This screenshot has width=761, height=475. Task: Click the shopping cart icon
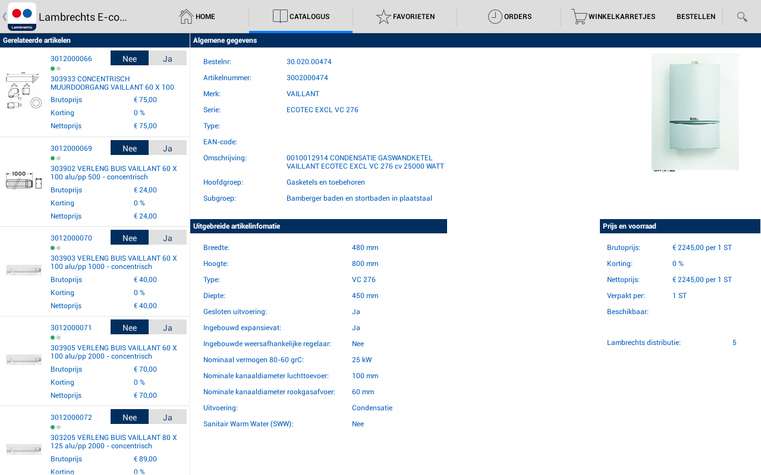[579, 17]
